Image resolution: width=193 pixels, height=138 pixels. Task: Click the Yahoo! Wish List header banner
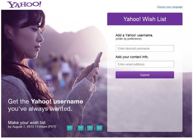click(145, 19)
